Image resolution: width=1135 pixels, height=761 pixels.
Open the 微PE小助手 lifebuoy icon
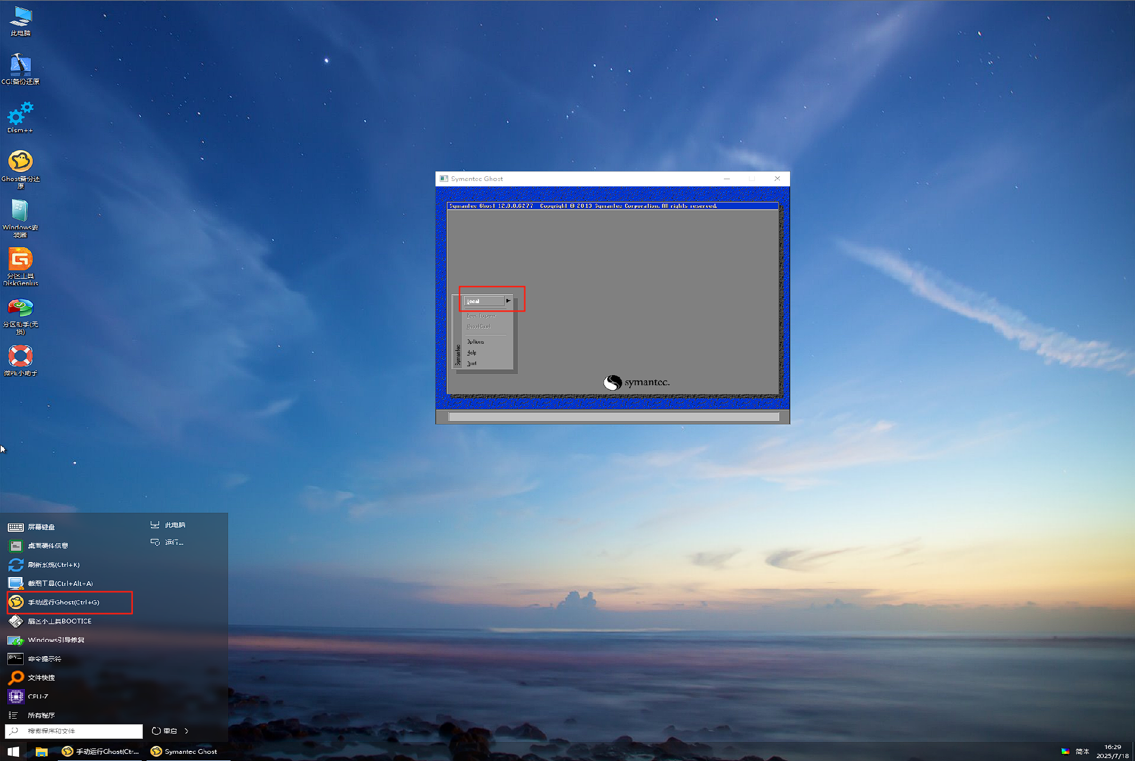[20, 359]
